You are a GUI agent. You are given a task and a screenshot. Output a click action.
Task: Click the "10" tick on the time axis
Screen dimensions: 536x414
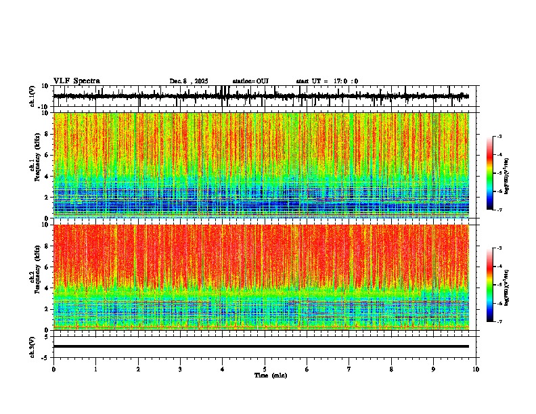(476, 369)
